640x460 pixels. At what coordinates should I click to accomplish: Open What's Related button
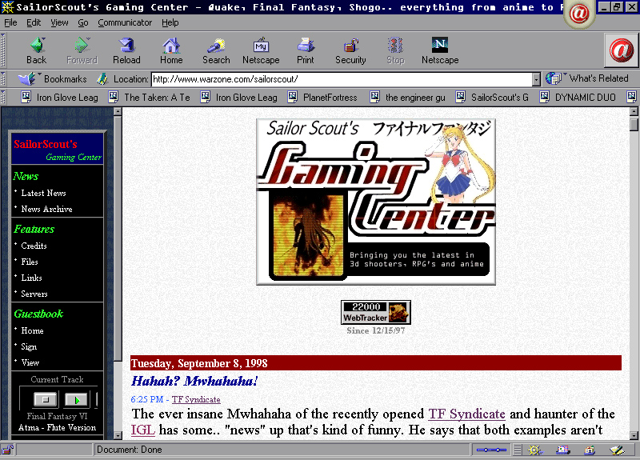[x=587, y=78]
